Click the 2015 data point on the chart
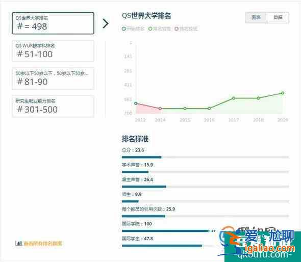The width and height of the screenshot is (301, 262). point(185,109)
